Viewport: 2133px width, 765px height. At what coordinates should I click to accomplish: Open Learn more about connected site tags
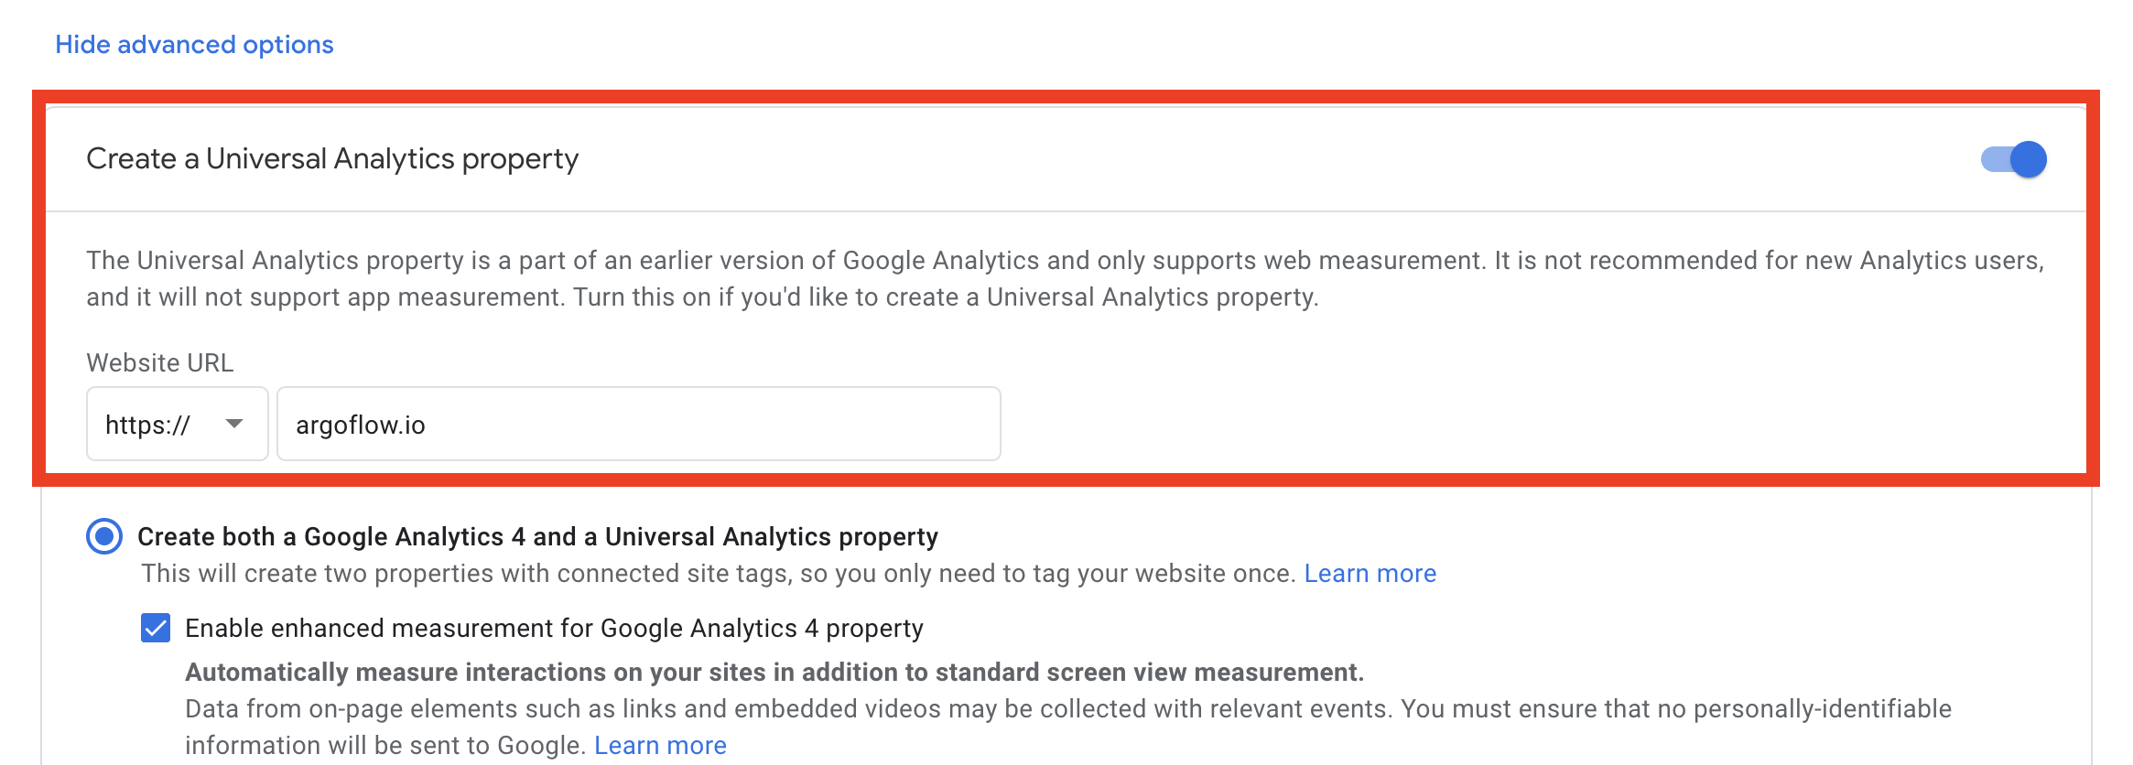tap(1370, 574)
